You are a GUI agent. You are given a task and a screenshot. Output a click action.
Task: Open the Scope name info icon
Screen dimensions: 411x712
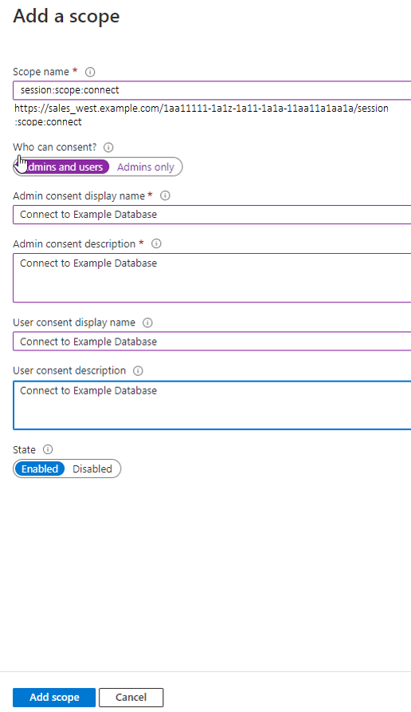tap(90, 72)
